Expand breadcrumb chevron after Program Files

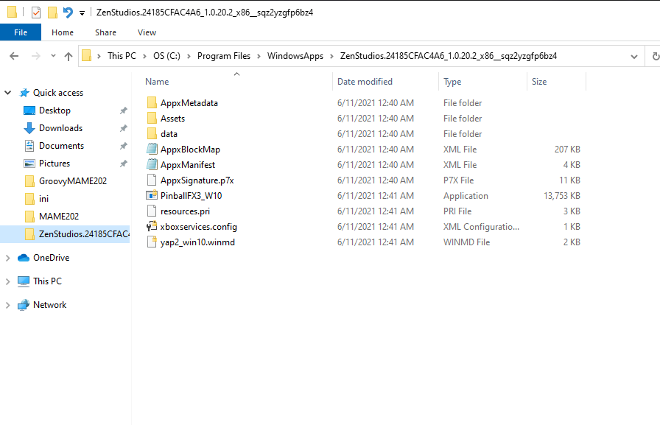(259, 56)
